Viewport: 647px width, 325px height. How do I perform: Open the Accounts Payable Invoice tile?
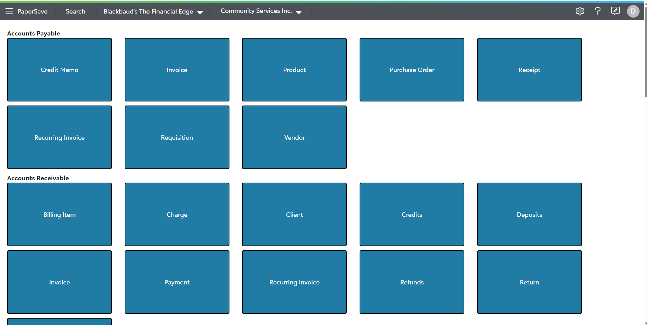[x=177, y=70]
